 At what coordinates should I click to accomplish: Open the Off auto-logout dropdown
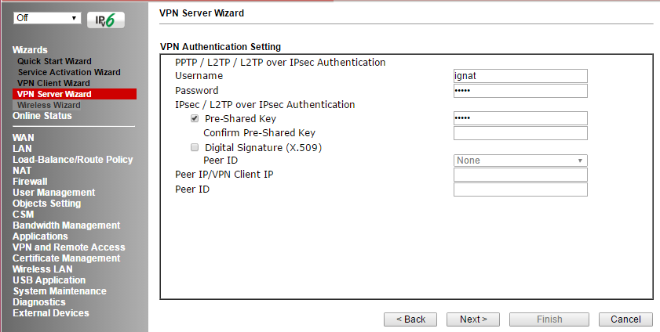47,18
